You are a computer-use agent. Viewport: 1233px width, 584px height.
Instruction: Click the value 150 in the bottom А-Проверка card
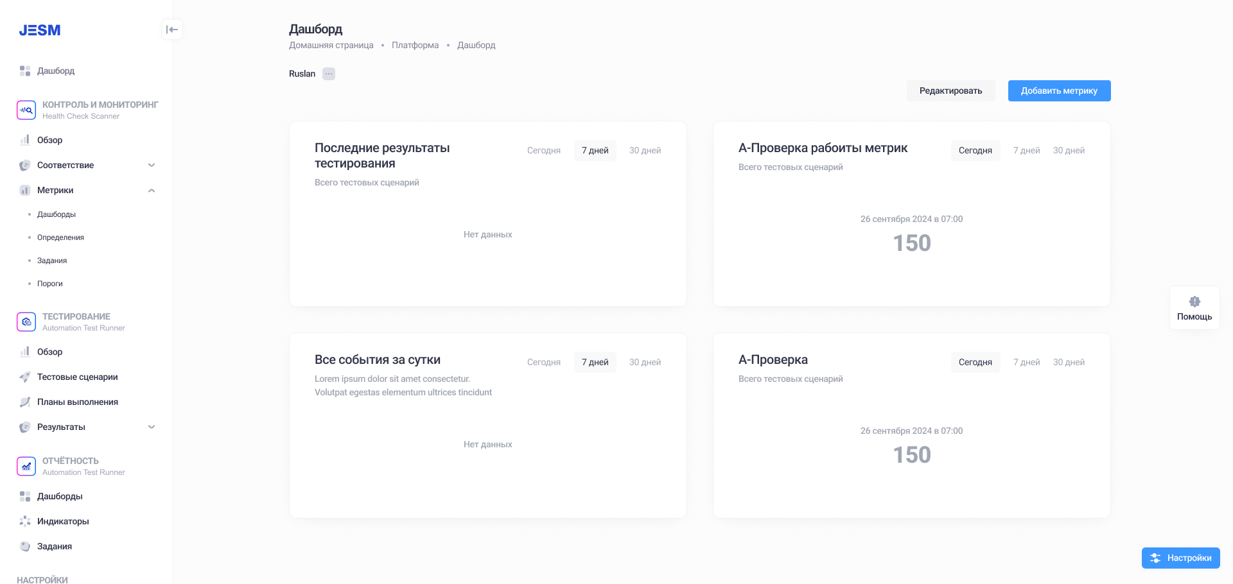912,455
